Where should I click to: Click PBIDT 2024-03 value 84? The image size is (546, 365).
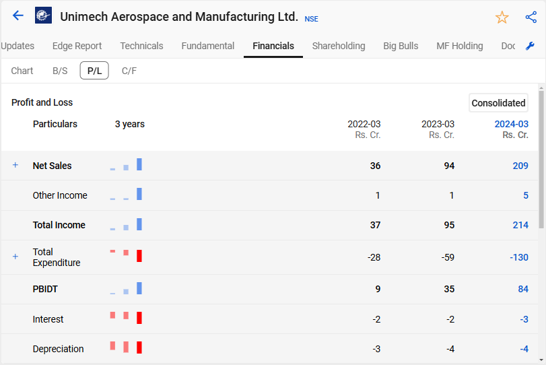point(523,289)
